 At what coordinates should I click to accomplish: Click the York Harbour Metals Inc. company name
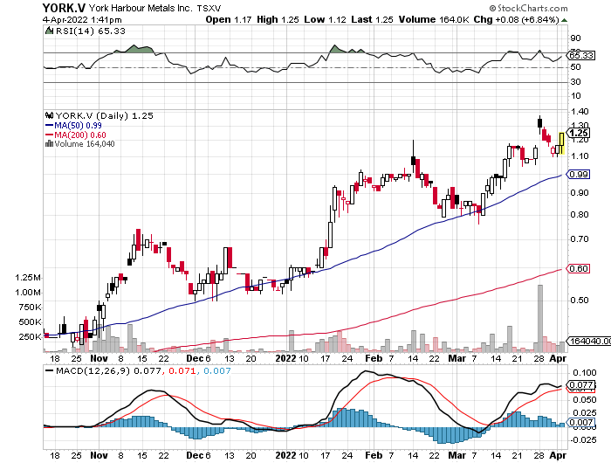point(141,8)
